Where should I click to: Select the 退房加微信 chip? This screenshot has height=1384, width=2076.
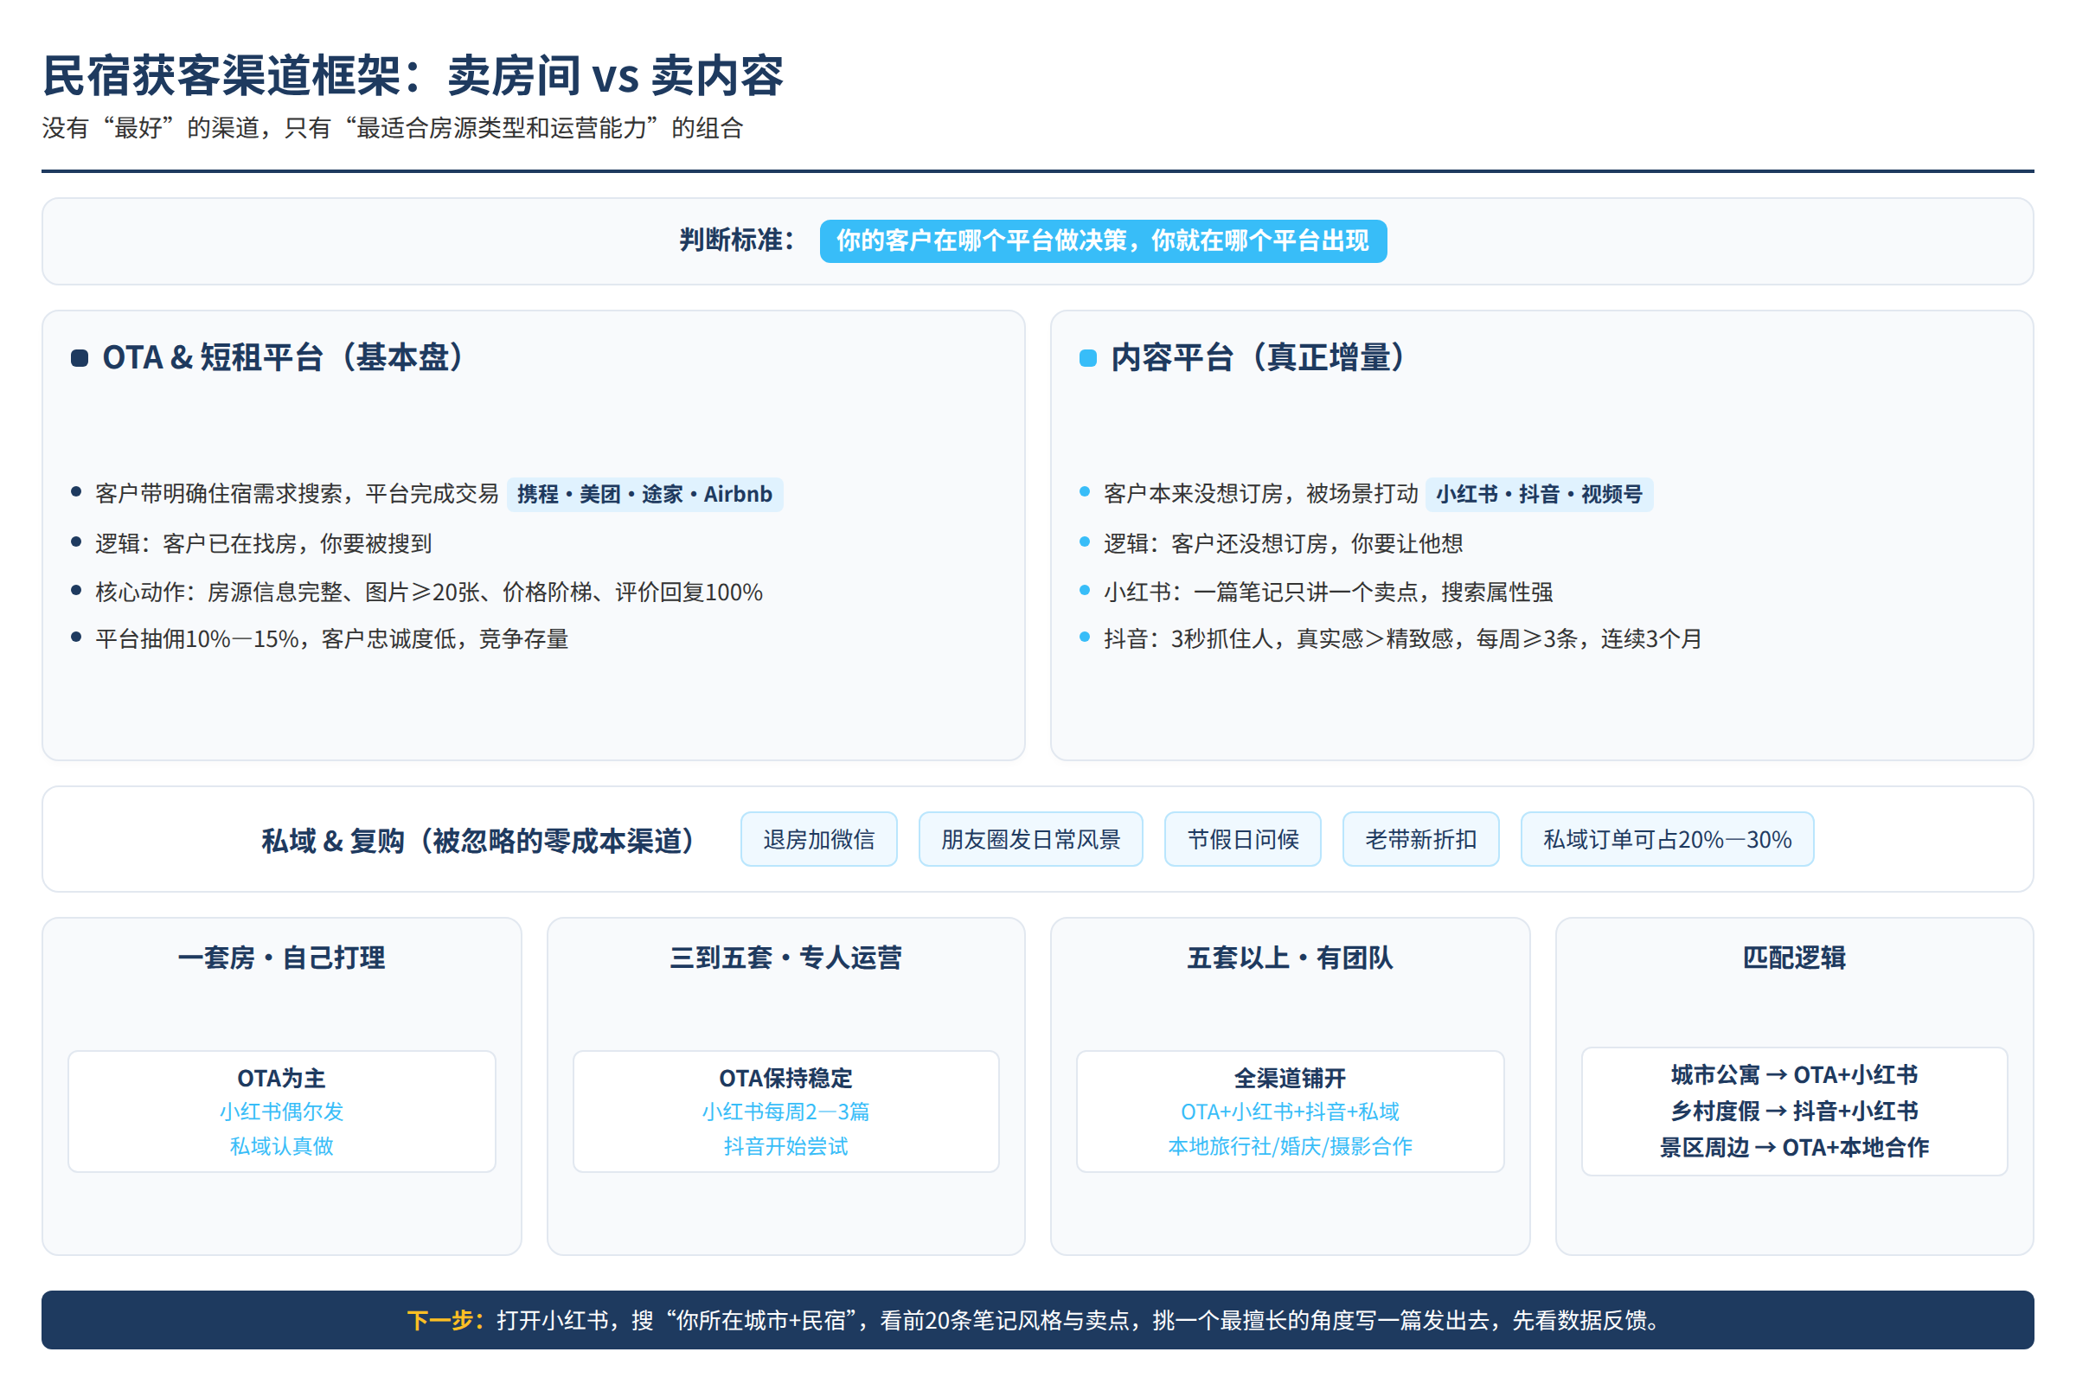[819, 839]
